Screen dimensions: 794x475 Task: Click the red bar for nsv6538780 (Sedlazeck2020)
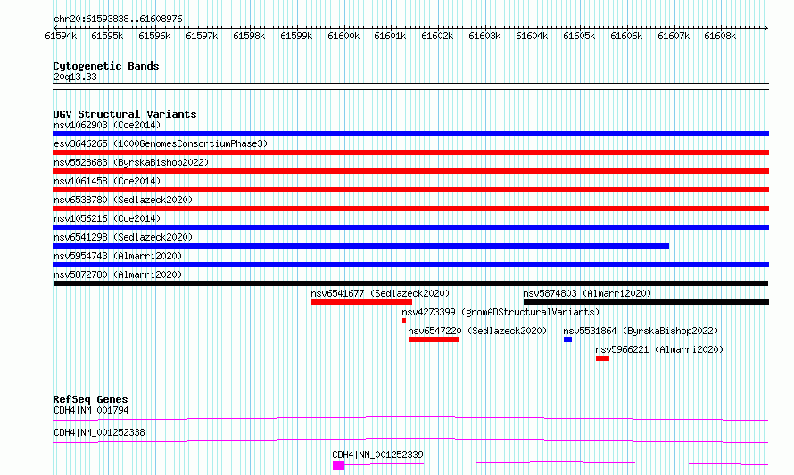click(x=410, y=209)
